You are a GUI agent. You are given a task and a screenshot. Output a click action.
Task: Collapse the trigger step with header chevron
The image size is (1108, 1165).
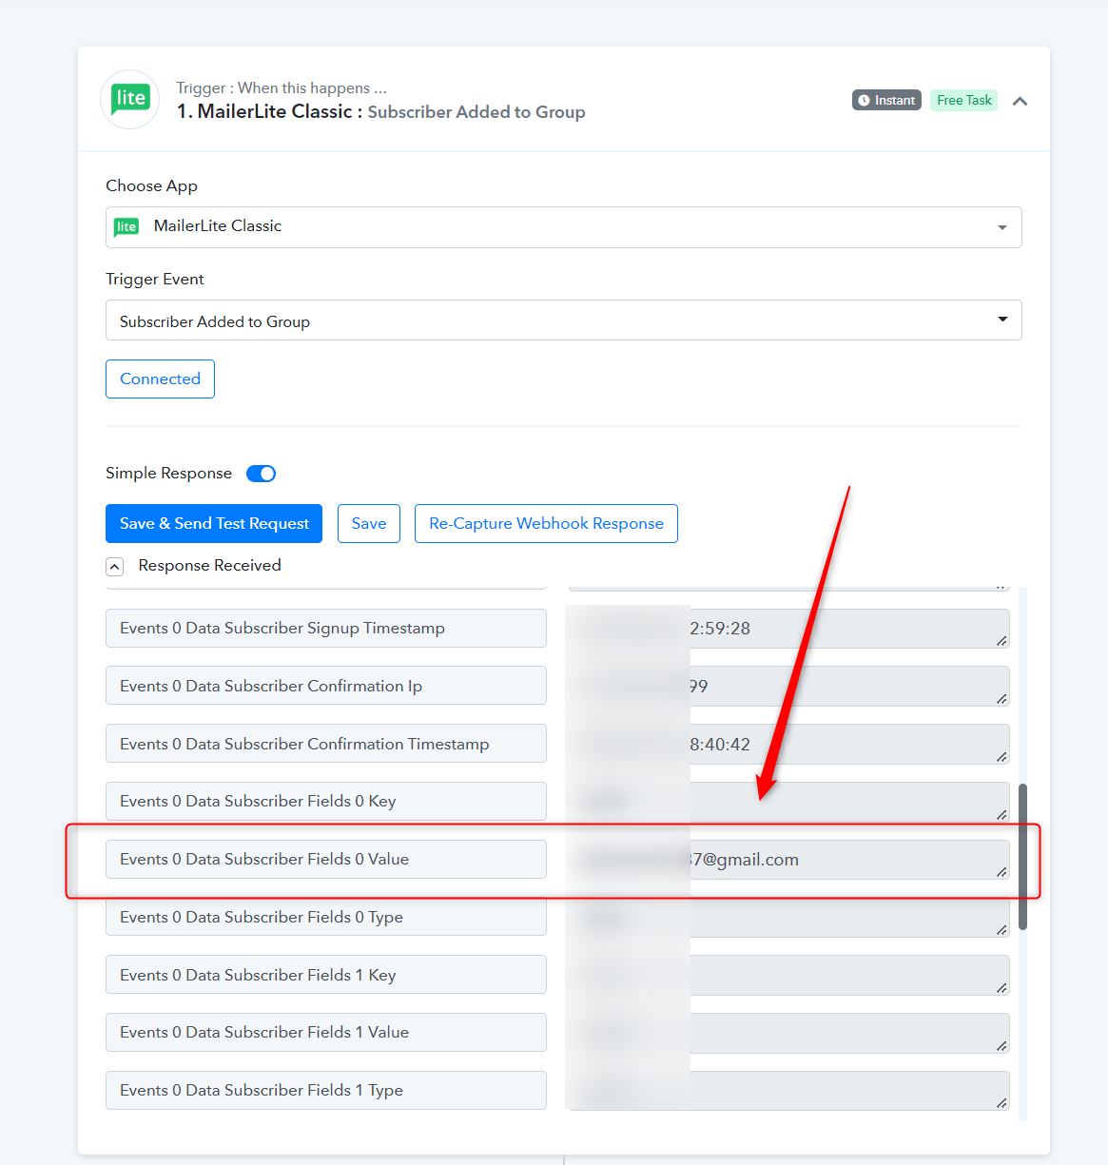(1020, 101)
